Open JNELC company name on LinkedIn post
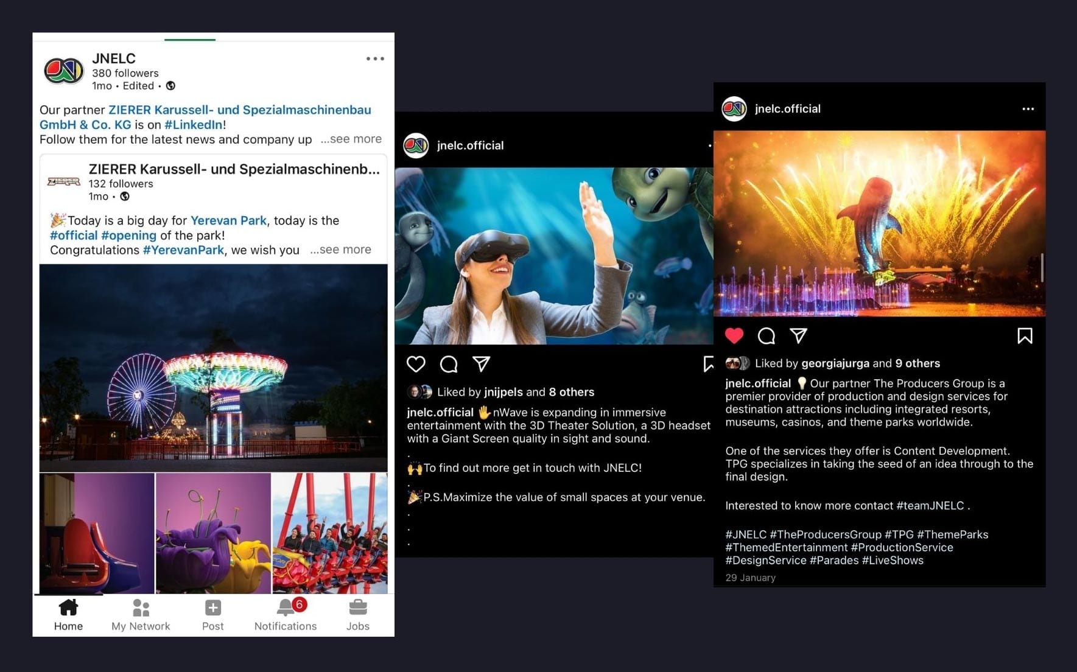 click(114, 58)
